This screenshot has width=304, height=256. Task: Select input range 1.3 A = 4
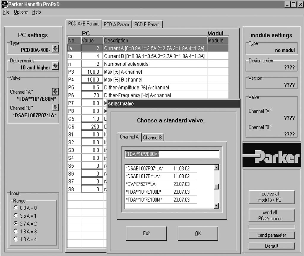tap(16, 239)
